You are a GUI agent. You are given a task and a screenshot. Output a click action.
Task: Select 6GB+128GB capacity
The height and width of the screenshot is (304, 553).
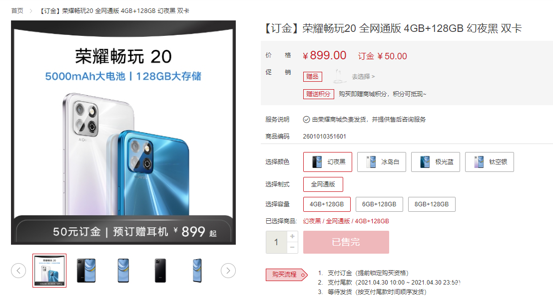379,204
